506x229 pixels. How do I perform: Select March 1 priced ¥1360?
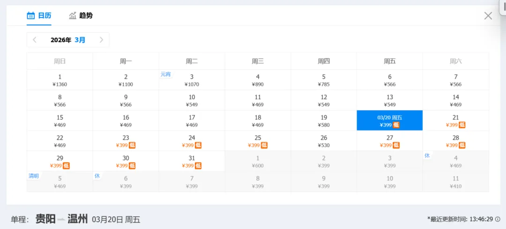click(60, 80)
